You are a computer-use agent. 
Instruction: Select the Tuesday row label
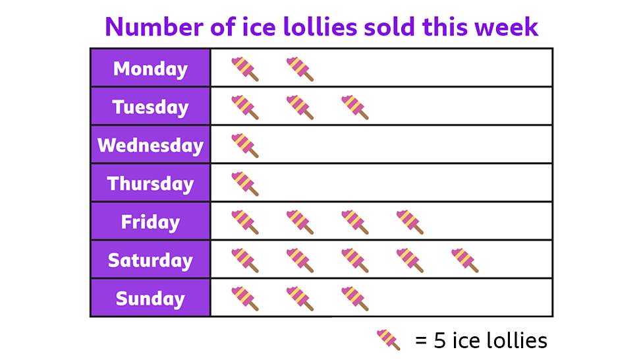click(150, 107)
